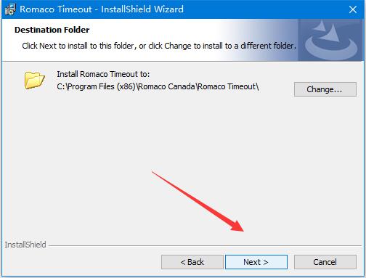
Task: Go to the next step with Next >
Action: click(256, 262)
